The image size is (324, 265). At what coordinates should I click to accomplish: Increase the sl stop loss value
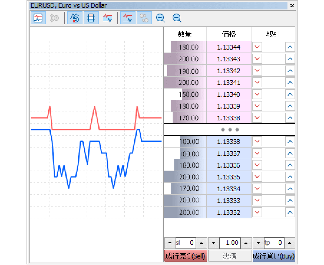[201, 243]
